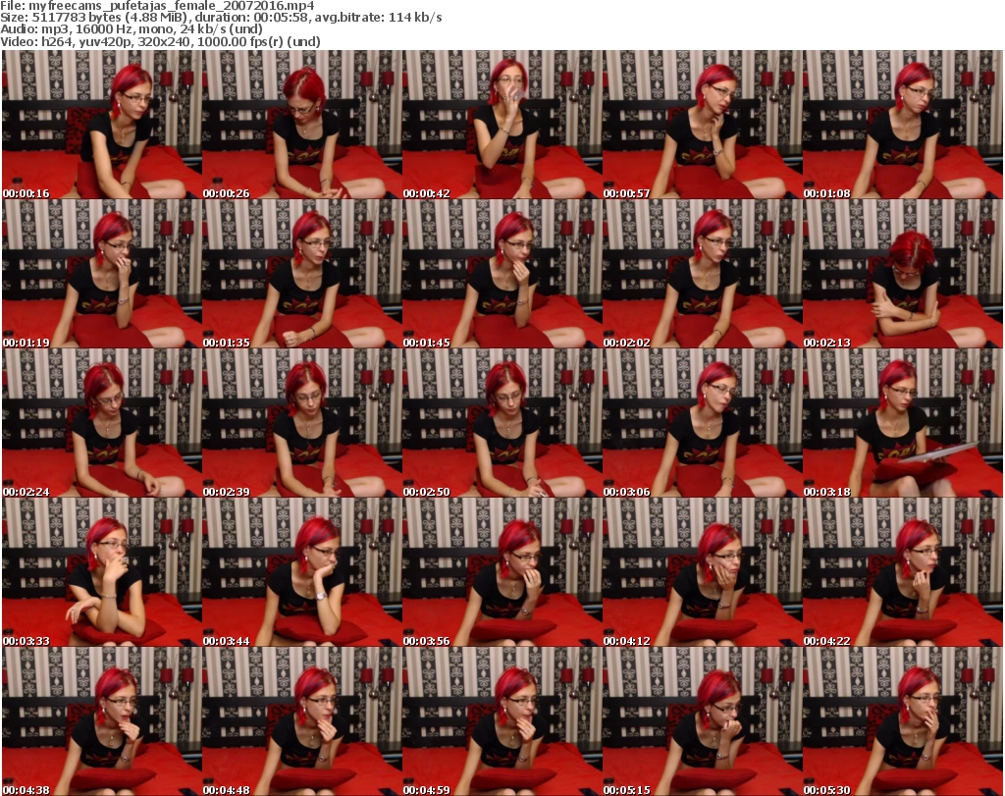
Task: Select the thumbnail at 00:01:08
Action: [x=903, y=125]
